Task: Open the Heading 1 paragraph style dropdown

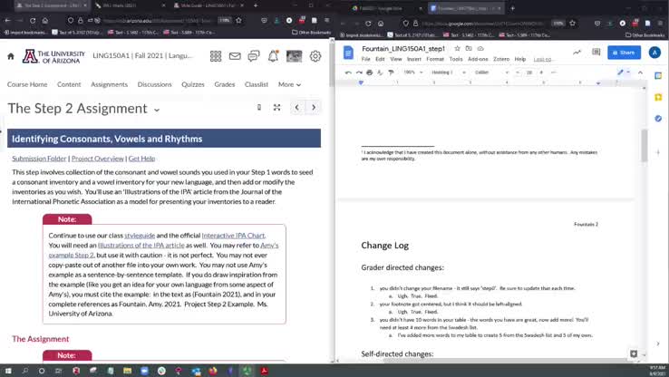Action: (x=446, y=72)
